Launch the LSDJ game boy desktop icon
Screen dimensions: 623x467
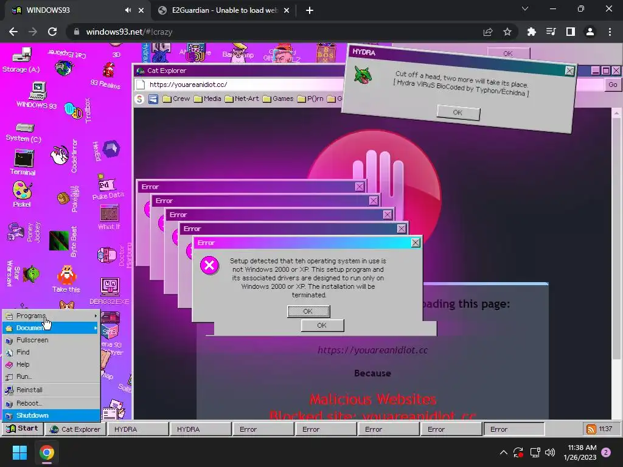pyautogui.click(x=195, y=52)
